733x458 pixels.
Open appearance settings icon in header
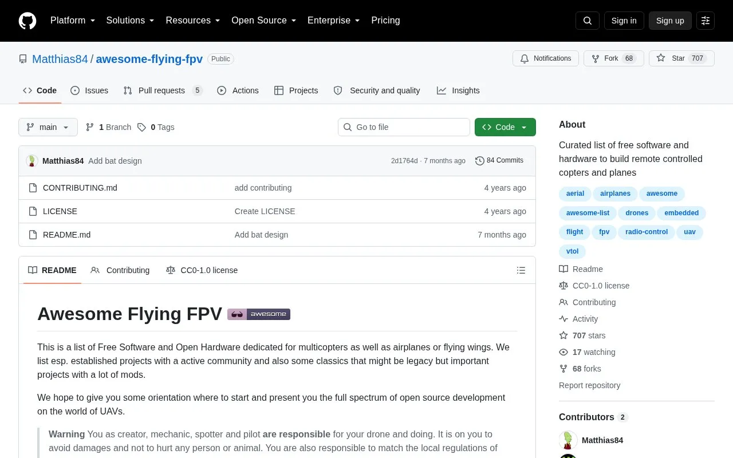(x=706, y=21)
